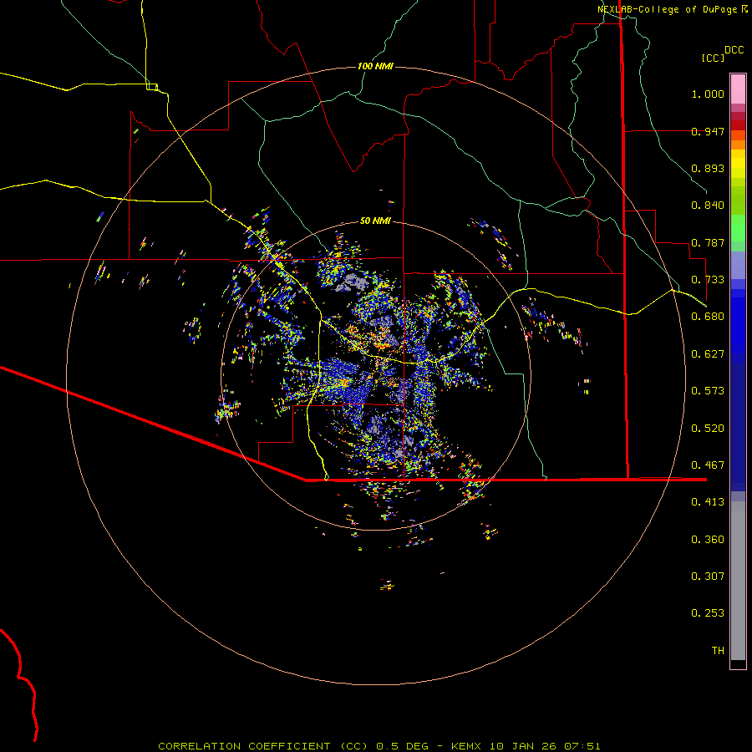
Task: Click the Correlation Coefficient KEMX caption at bottom
Action: pos(379,746)
